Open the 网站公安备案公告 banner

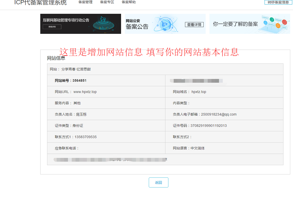point(165,24)
